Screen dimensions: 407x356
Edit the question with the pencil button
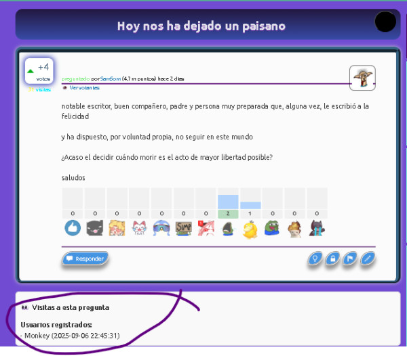[x=368, y=259]
